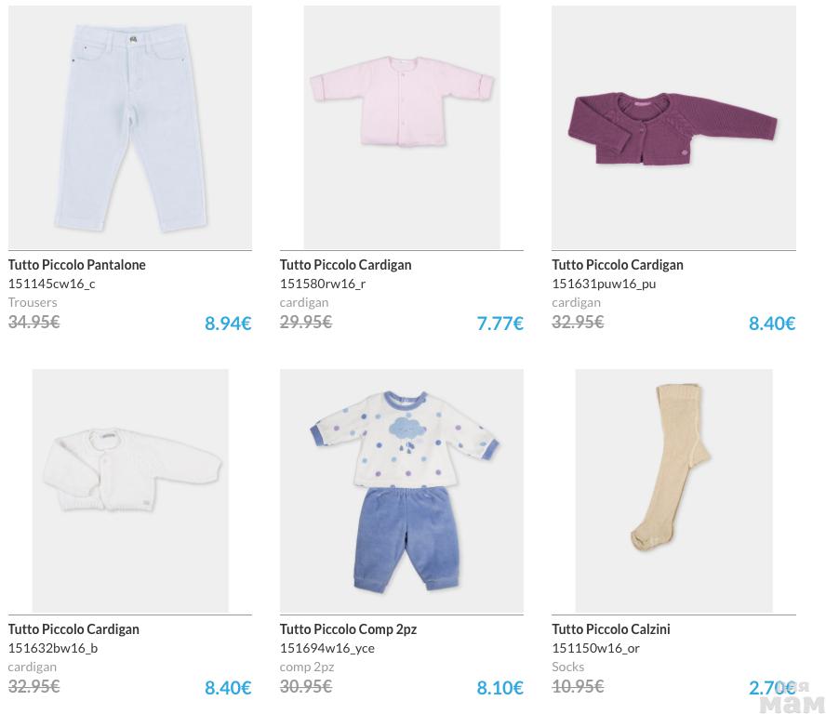This screenshot has width=839, height=727.
Task: Open the beige Calzini tights image
Action: pyautogui.click(x=673, y=490)
